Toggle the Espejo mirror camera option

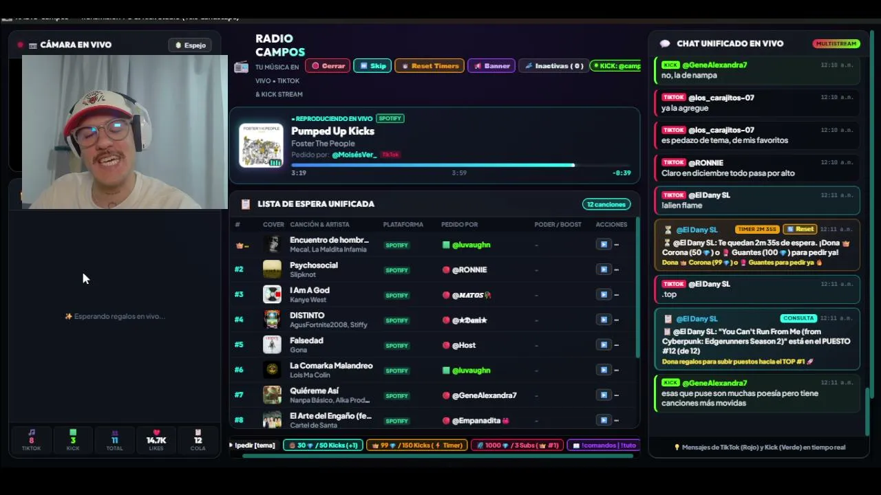(x=191, y=45)
